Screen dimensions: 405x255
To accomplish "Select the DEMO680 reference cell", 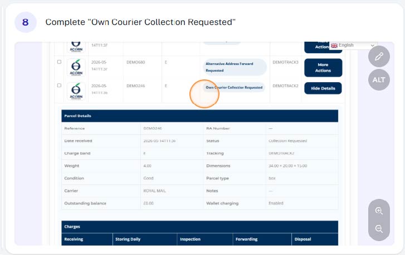I will tap(135, 62).
